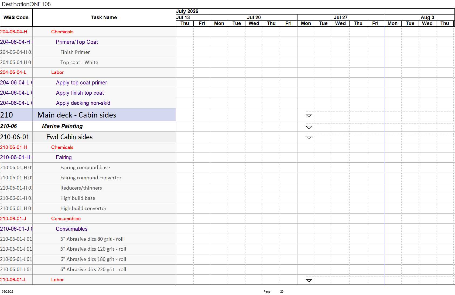The image size is (455, 295).
Task: Click the DestinationONE 108 title
Action: click(26, 4)
